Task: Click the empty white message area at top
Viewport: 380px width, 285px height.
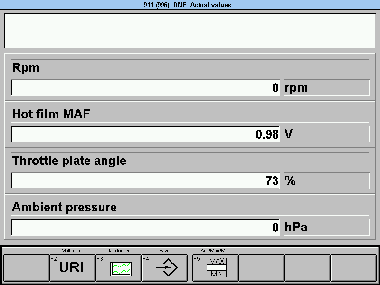Action: 190,31
